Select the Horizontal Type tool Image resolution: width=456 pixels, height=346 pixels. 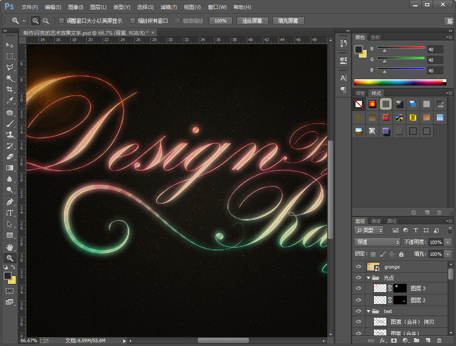[x=9, y=213]
